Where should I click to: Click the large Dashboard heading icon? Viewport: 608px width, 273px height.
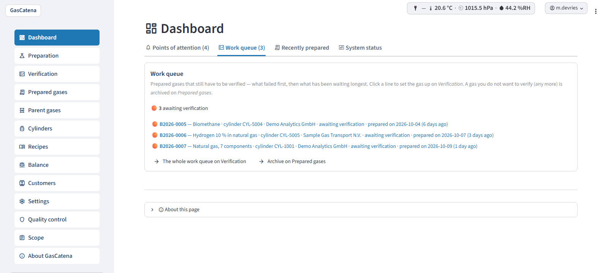coord(151,28)
